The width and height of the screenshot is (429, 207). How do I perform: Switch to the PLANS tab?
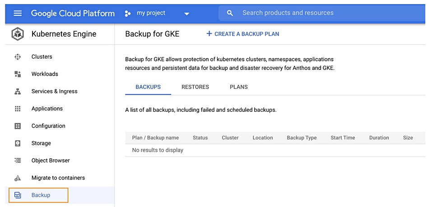238,87
